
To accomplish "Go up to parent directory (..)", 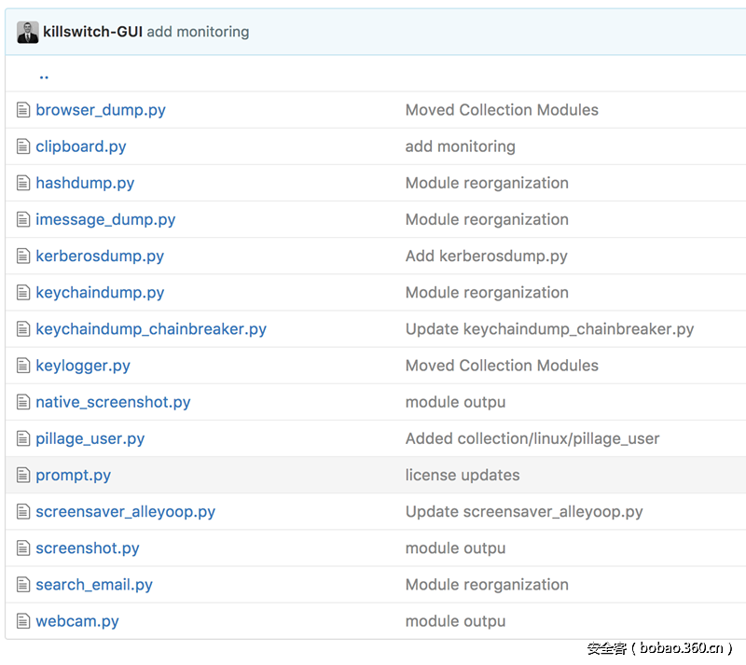I will 44,75.
